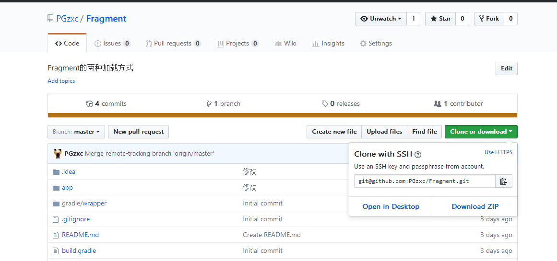557x261 pixels.
Task: Open the README.md file name
Action: [x=80, y=235]
